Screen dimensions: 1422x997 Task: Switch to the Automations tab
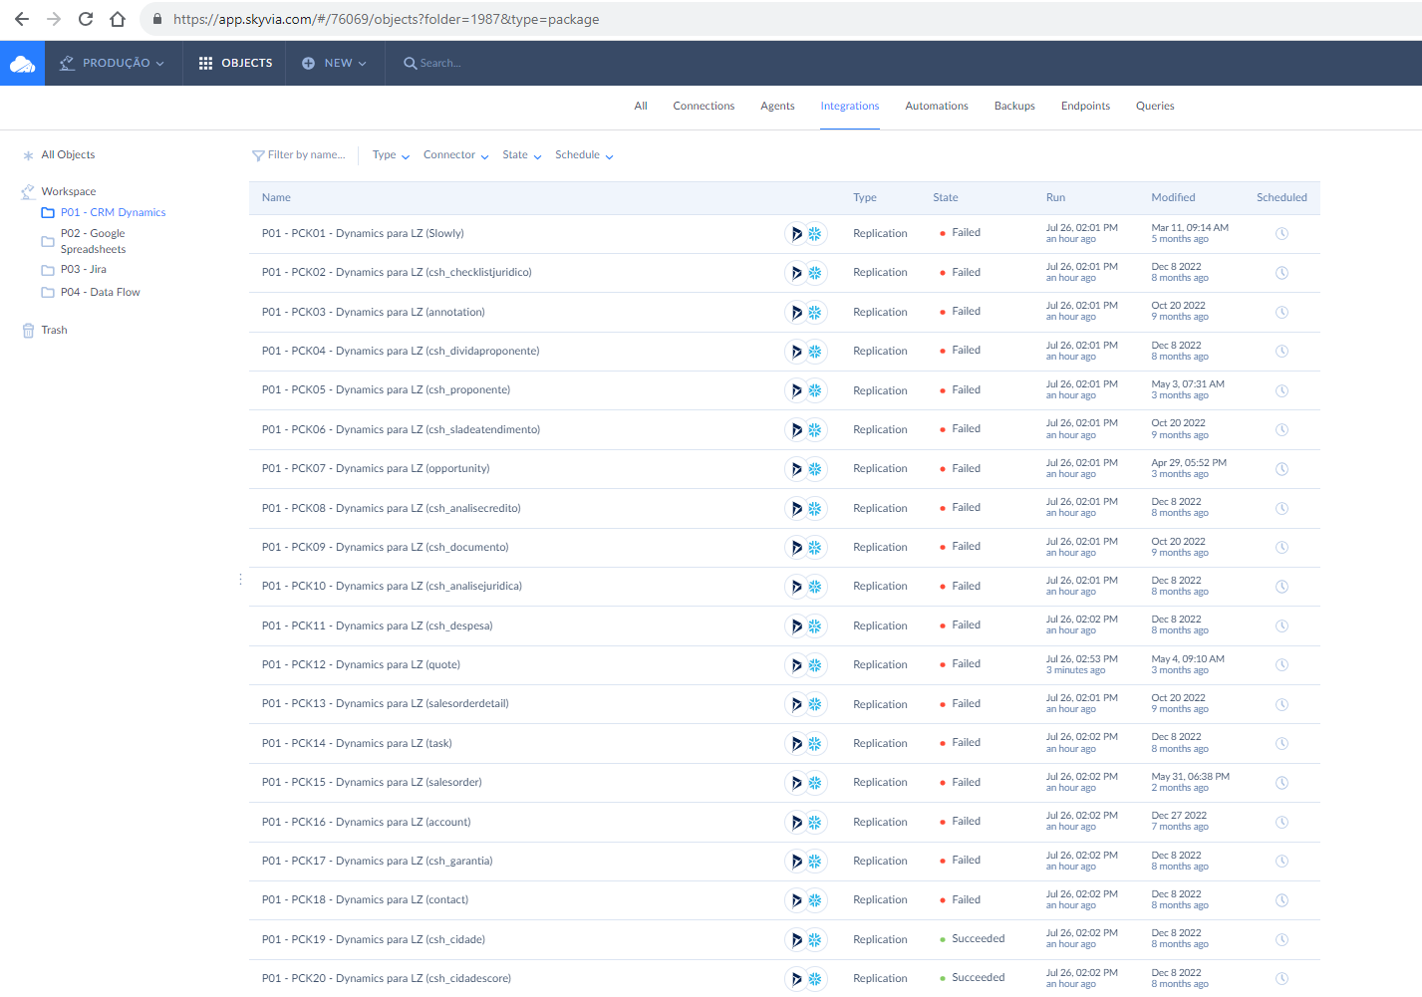pos(937,107)
